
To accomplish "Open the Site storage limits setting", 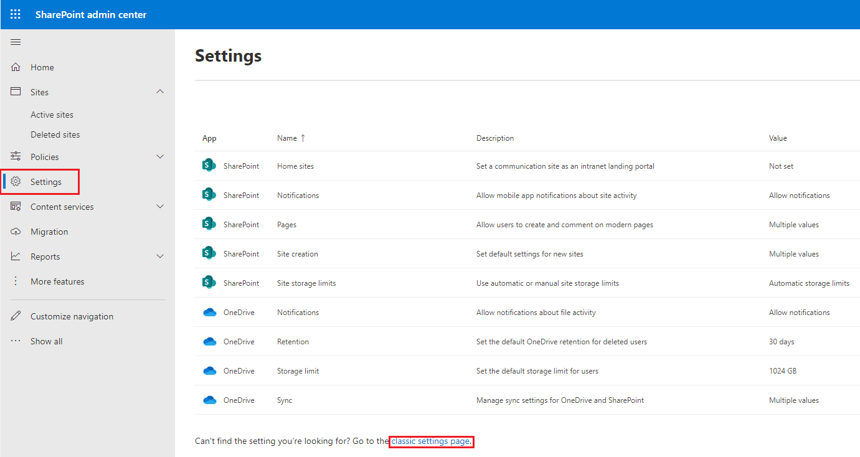I will pyautogui.click(x=306, y=283).
